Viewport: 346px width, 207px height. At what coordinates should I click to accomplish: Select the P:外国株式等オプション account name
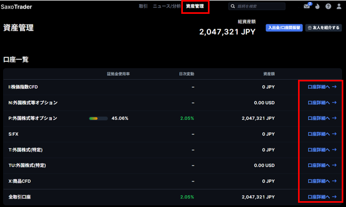33,118
